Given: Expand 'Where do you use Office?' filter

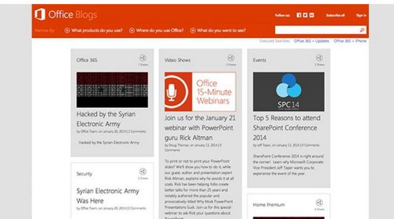Looking at the screenshot, I should 156,31.
